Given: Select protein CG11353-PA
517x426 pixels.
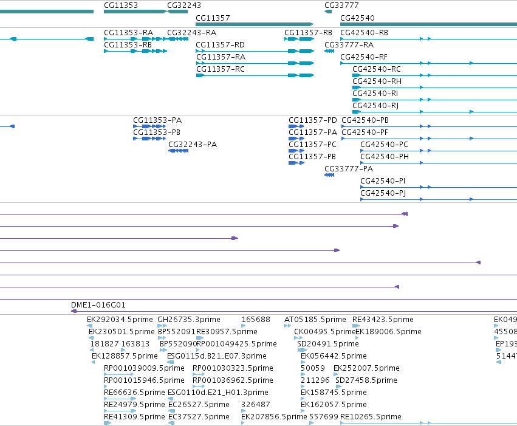Looking at the screenshot, I should (149, 126).
